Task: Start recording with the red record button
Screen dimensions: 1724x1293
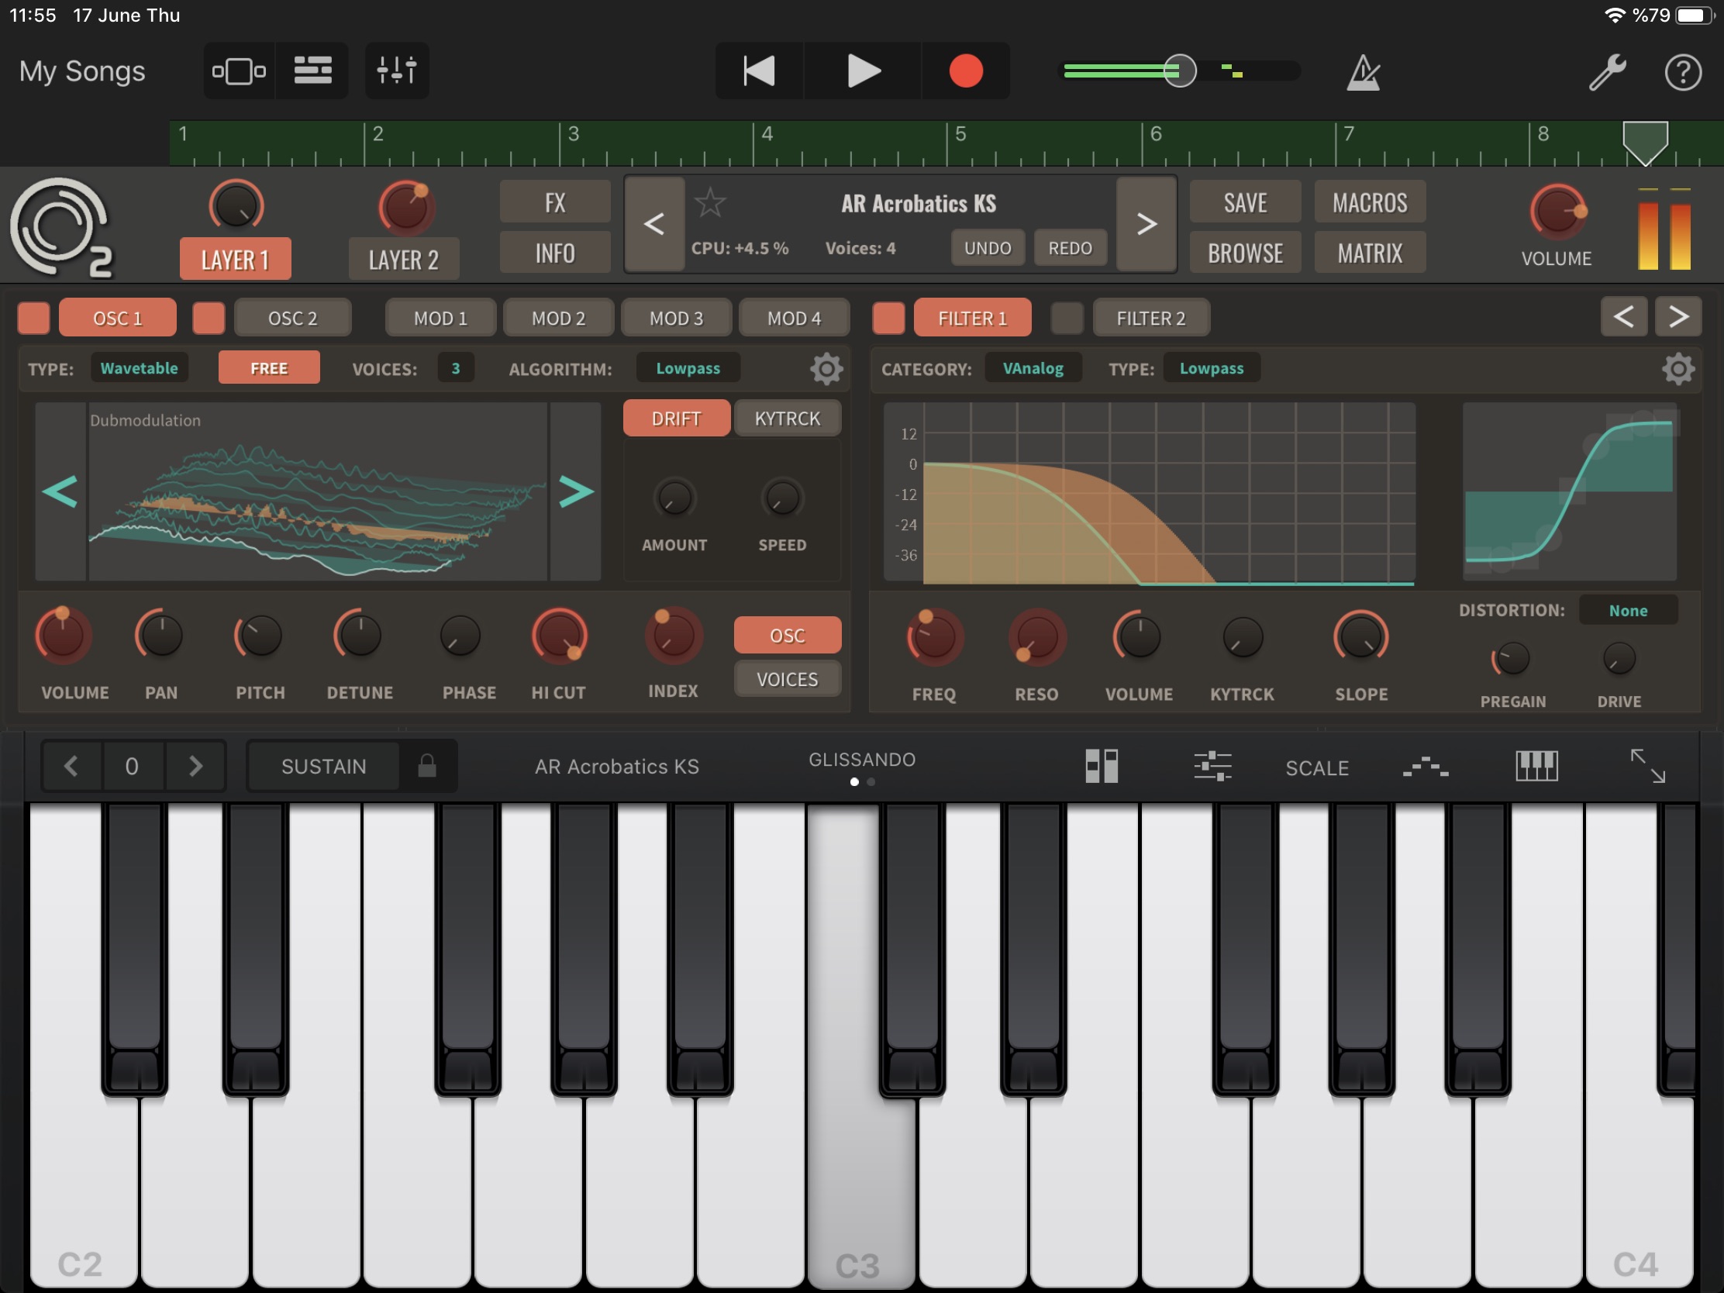Action: [x=966, y=71]
